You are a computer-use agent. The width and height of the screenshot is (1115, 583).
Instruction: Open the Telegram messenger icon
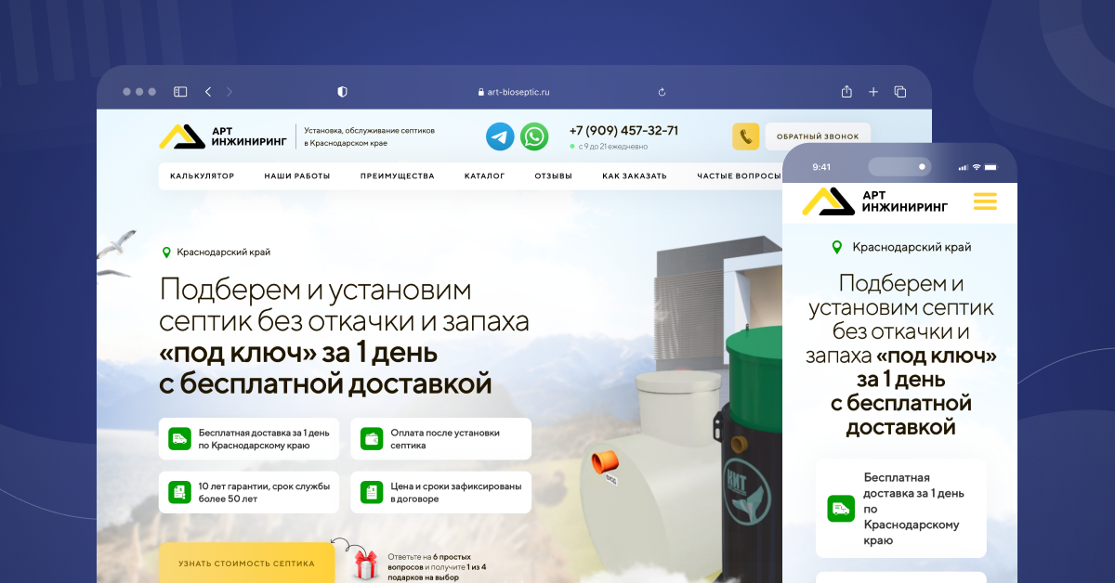click(x=500, y=136)
